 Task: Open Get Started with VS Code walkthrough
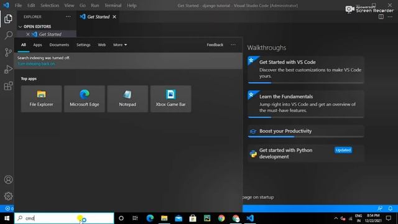[306, 70]
